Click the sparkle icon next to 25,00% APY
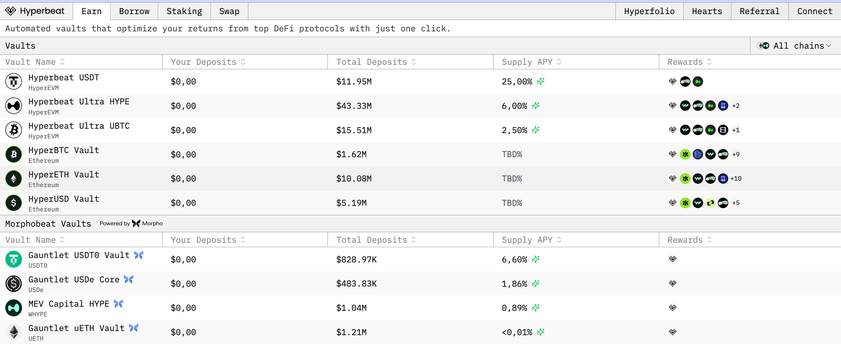Image resolution: width=841 pixels, height=358 pixels. pos(541,81)
